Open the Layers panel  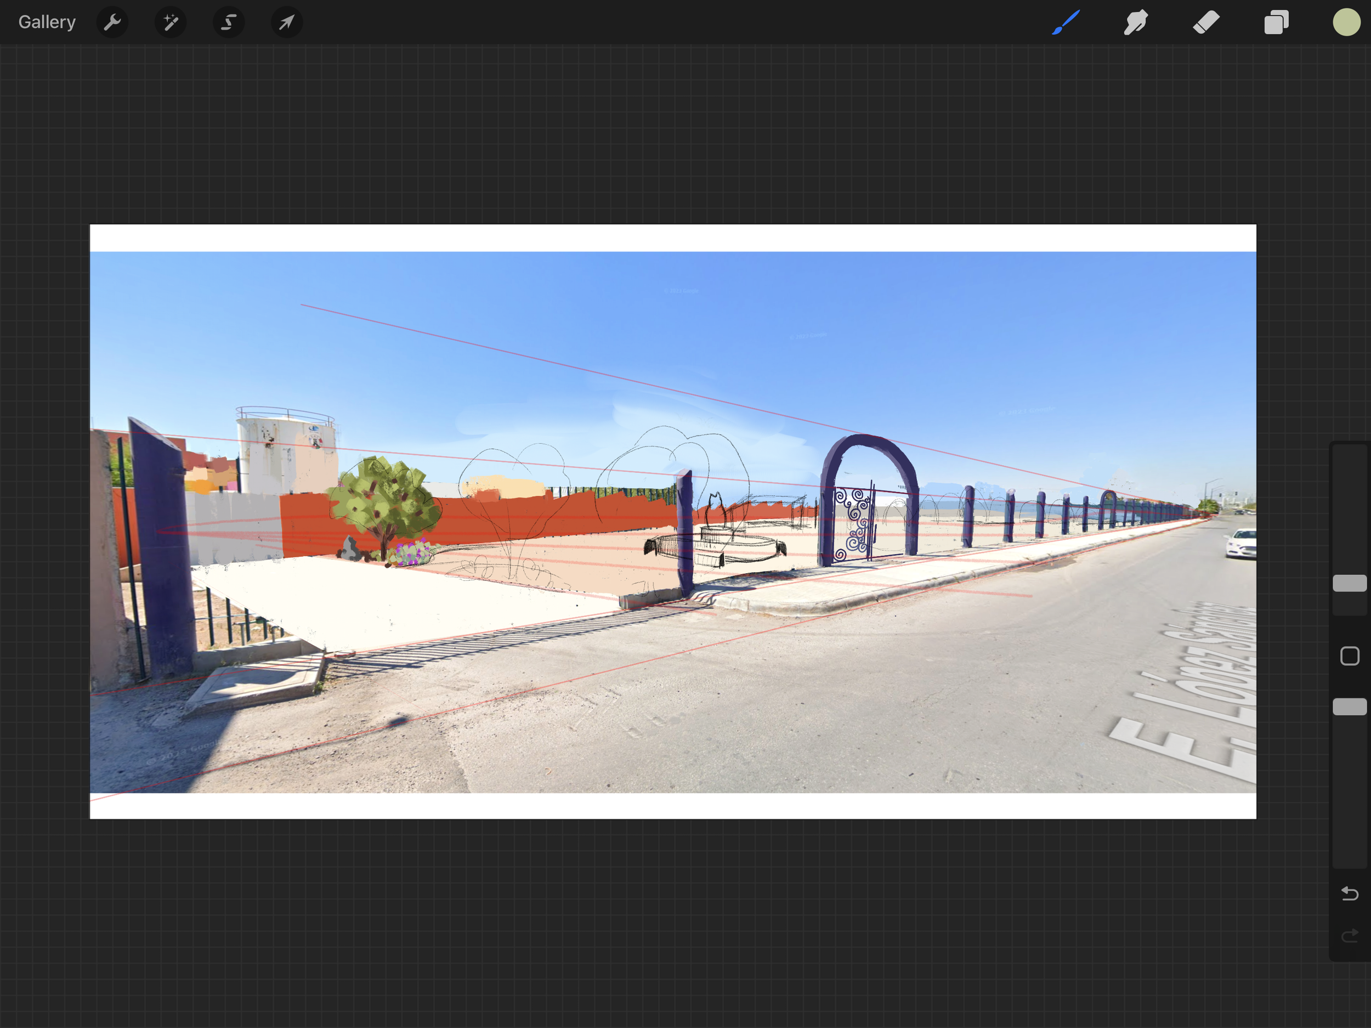click(1276, 23)
